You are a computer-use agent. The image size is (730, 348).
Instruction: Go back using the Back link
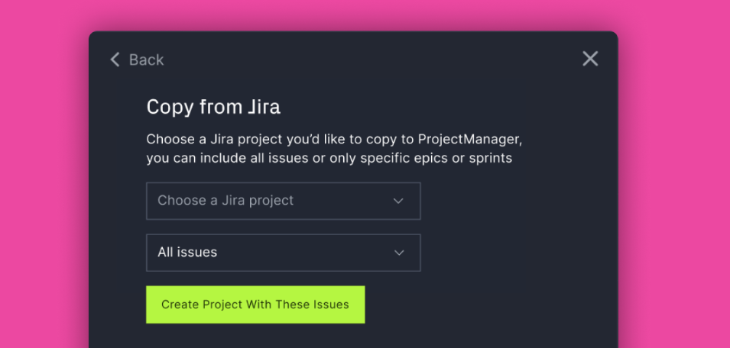[137, 60]
